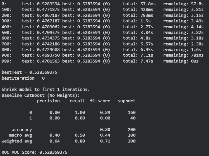The width and height of the screenshot is (209, 156).
Task: Select class 1 support value 40
Action: pyautogui.click(x=133, y=118)
